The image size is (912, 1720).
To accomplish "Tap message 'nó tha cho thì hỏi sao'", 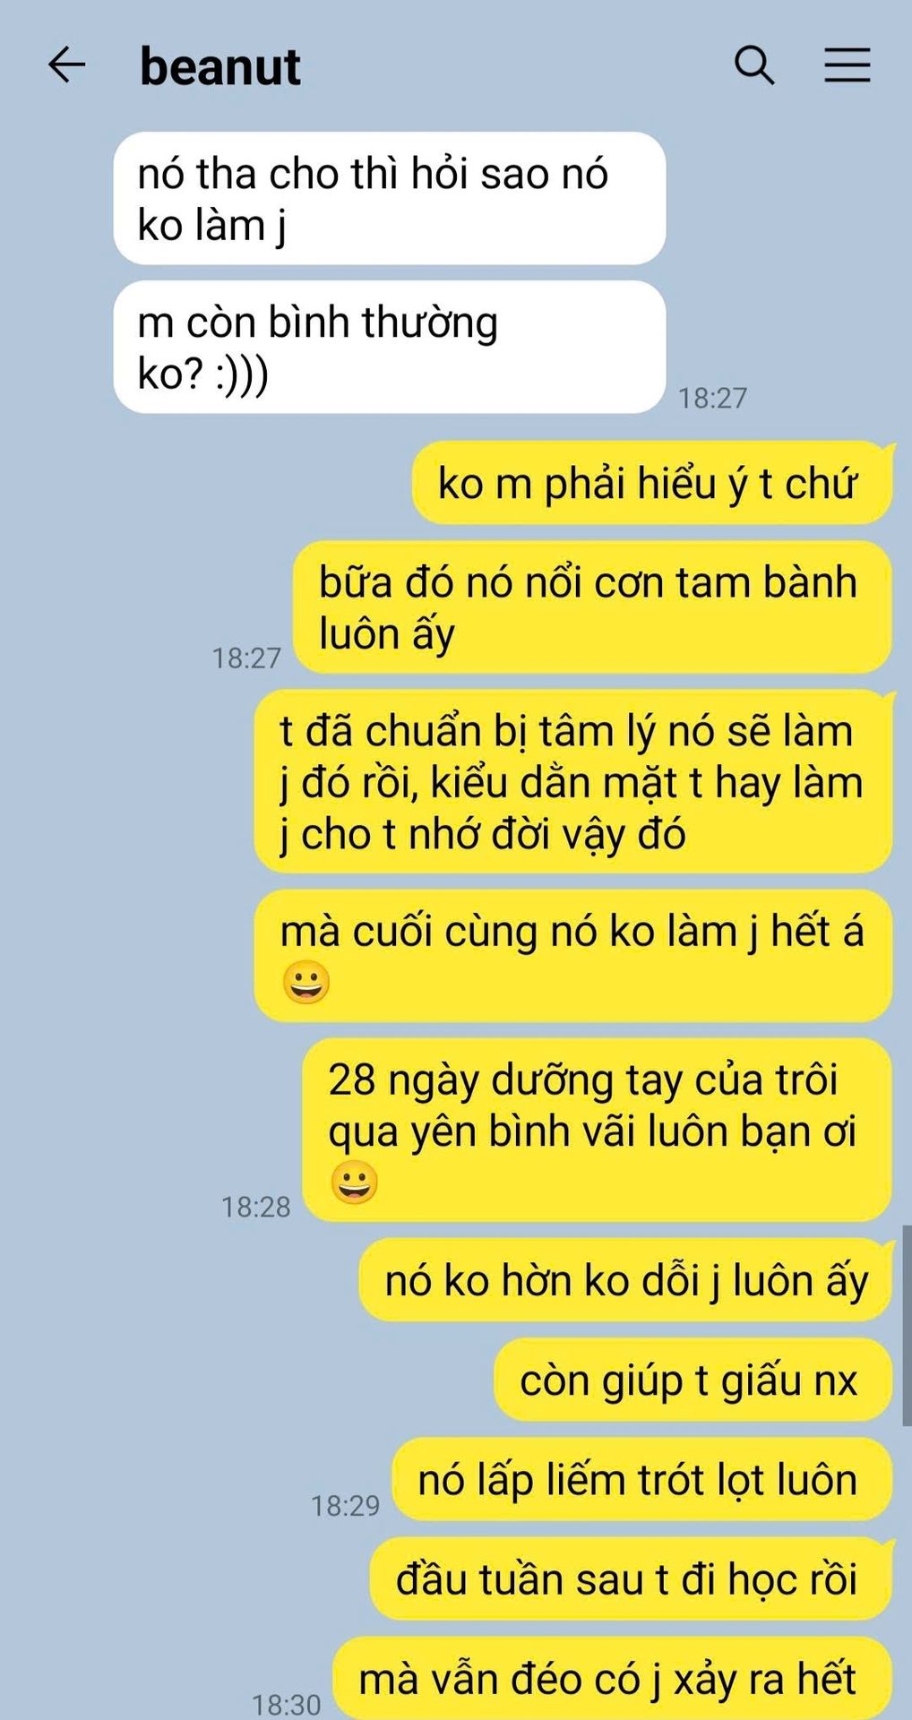I will pyautogui.click(x=390, y=198).
